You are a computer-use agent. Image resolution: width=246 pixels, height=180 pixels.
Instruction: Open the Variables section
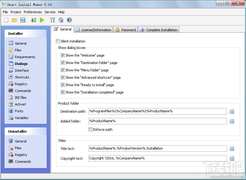point(18,118)
